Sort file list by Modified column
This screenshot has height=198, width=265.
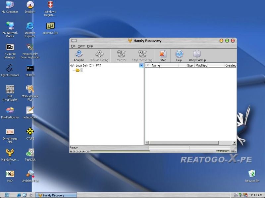209,65
